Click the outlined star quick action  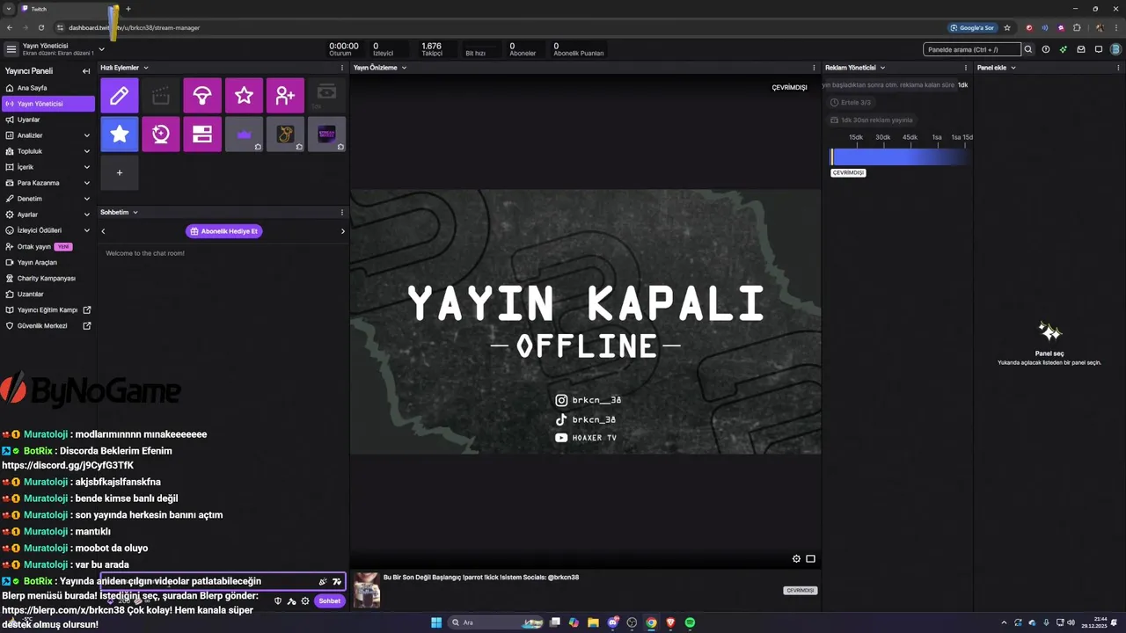[x=244, y=96]
